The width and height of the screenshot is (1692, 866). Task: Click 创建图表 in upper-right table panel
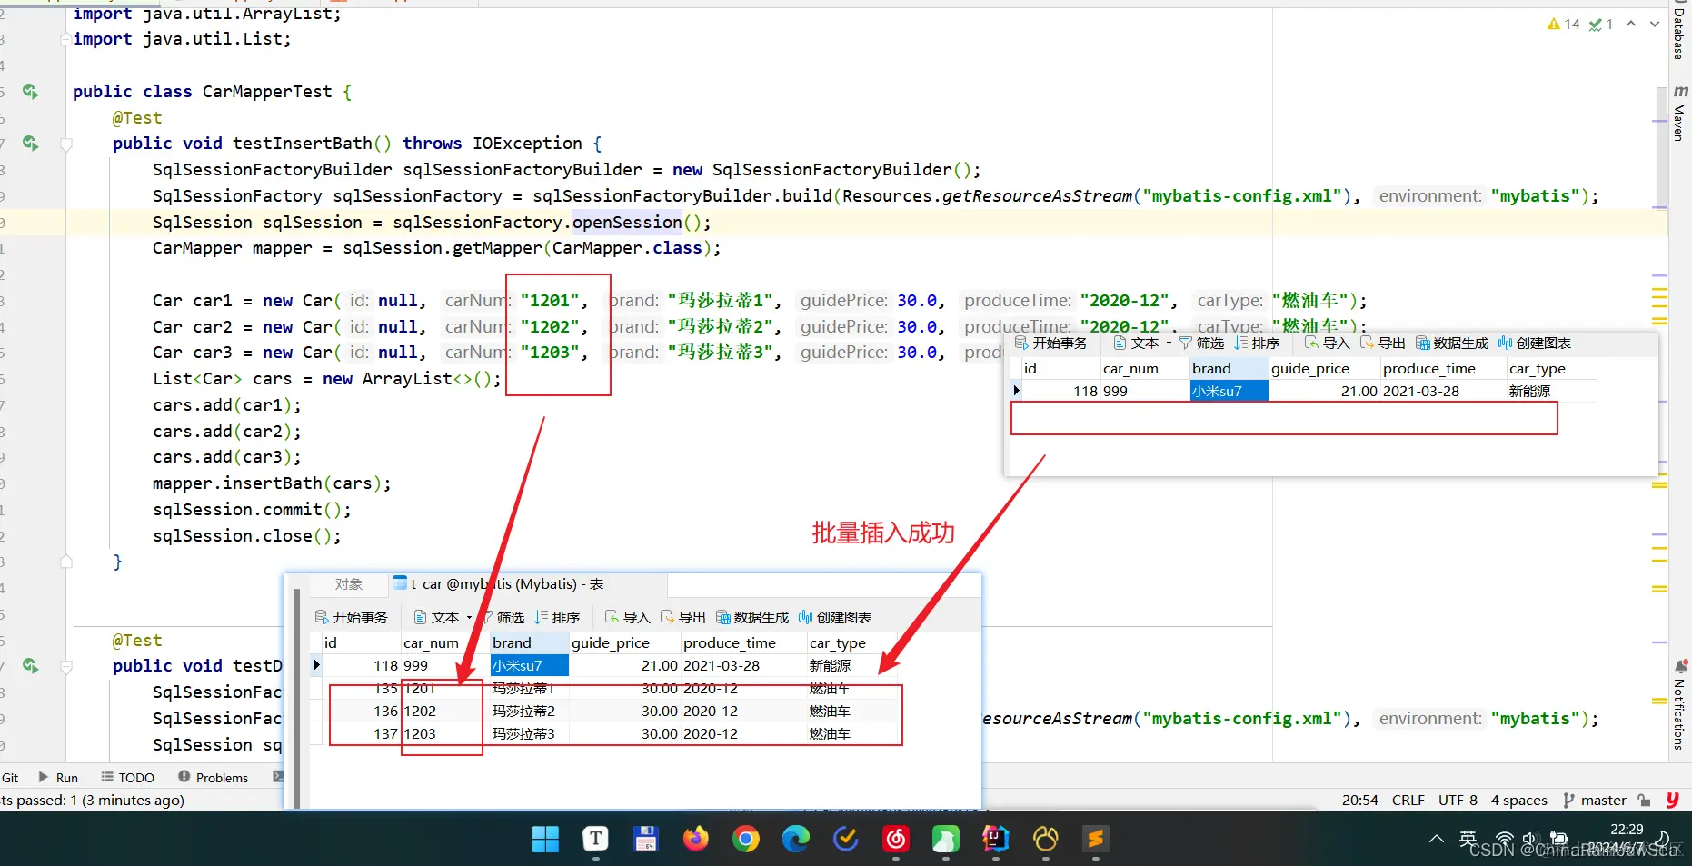pyautogui.click(x=1535, y=343)
